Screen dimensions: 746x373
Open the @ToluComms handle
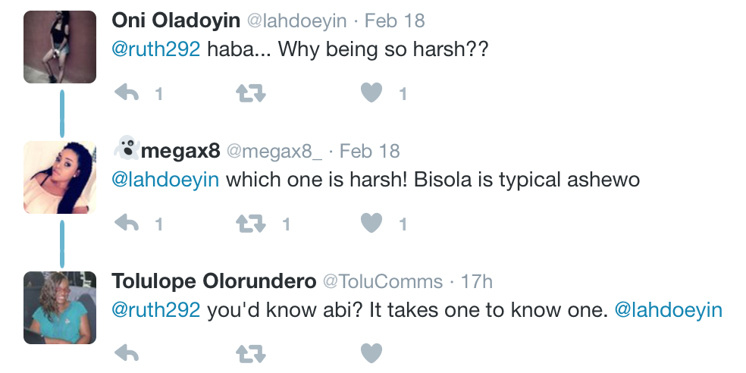click(x=383, y=282)
